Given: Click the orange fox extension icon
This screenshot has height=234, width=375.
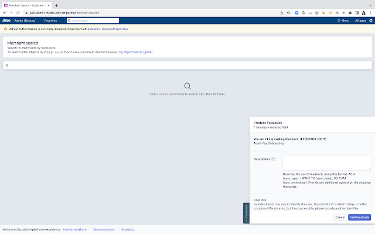Looking at the screenshot, I should (x=330, y=13).
